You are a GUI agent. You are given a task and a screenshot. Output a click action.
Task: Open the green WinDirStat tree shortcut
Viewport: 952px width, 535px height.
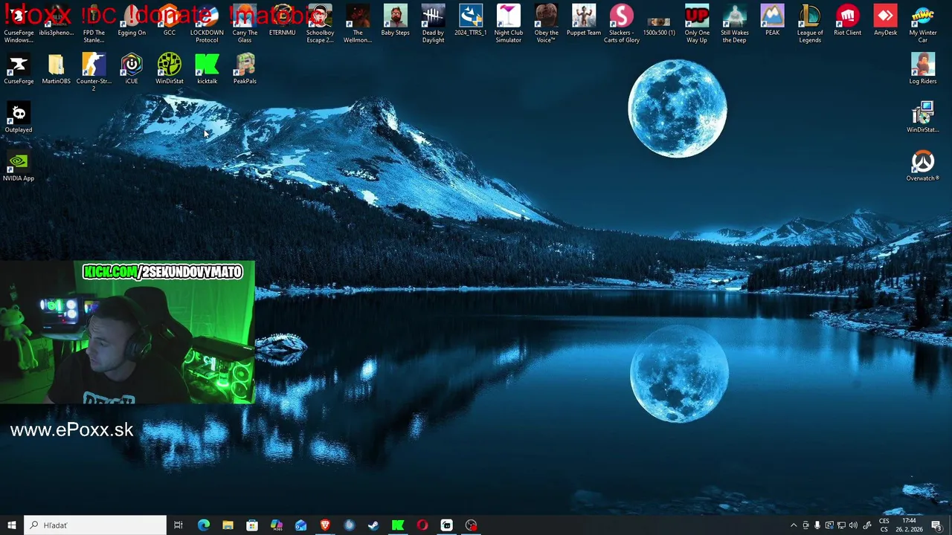170,68
